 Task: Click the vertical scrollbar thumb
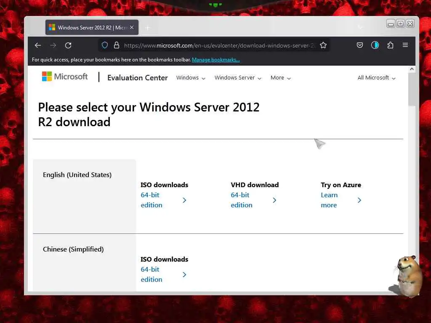click(412, 90)
